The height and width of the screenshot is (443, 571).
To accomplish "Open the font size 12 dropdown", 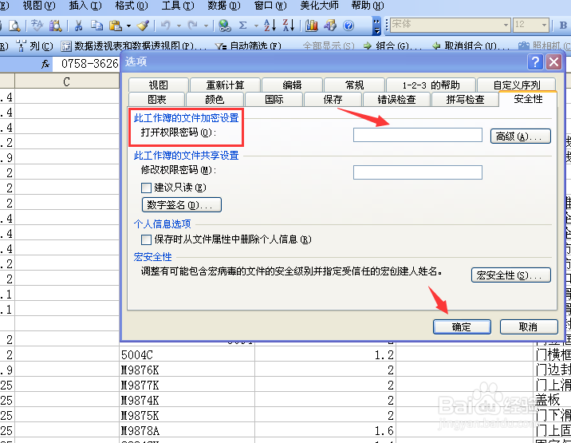I will (544, 26).
